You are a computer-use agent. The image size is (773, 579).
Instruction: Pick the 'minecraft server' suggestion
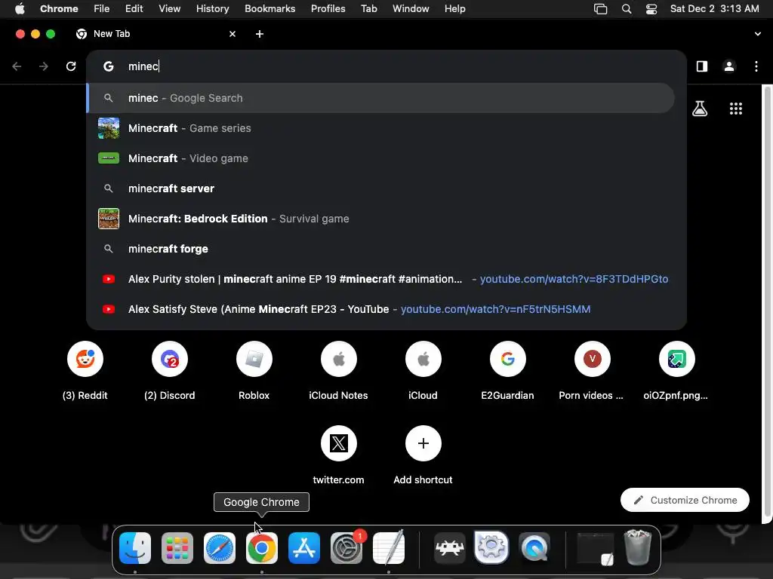(380, 188)
